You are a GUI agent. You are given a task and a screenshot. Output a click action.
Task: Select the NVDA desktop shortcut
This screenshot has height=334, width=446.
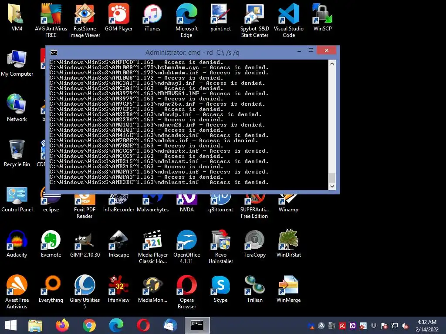pos(186,203)
